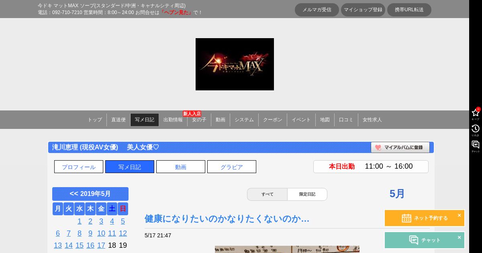Select calendar day 10

coord(101,233)
